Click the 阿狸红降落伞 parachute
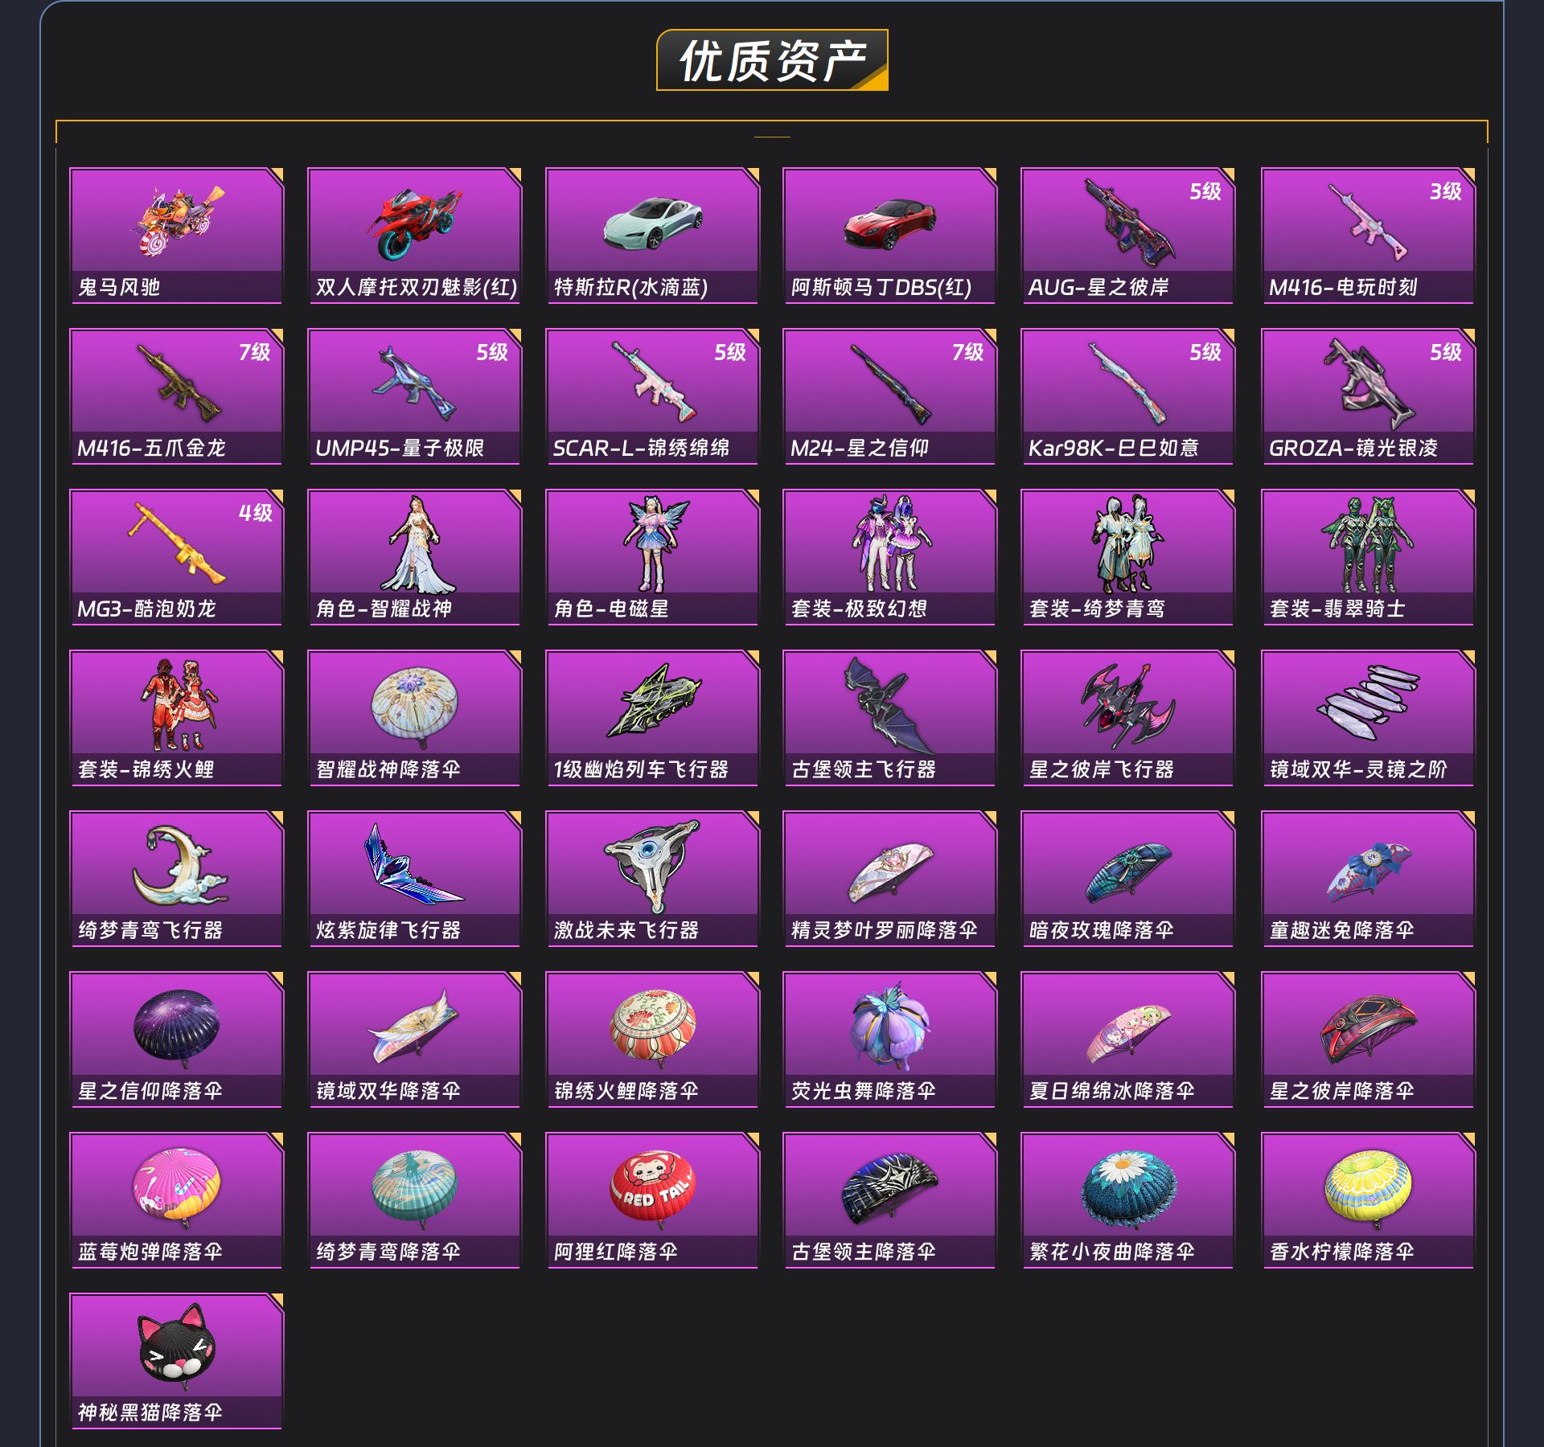Image resolution: width=1544 pixels, height=1447 pixels. click(x=652, y=1200)
